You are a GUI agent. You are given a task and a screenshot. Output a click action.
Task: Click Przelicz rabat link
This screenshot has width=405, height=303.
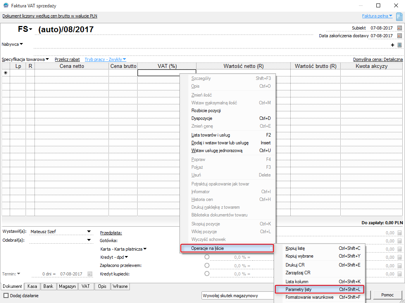67,59
